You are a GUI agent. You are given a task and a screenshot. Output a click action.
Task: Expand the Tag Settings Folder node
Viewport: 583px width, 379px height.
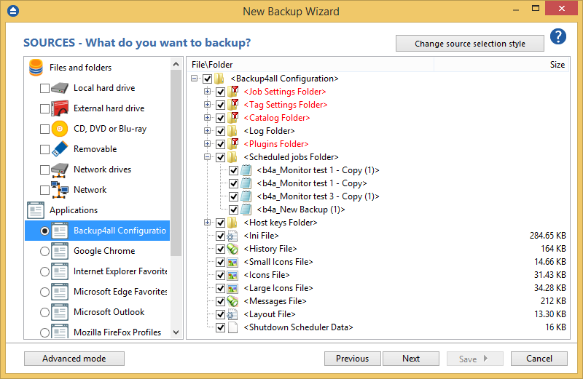(x=208, y=104)
